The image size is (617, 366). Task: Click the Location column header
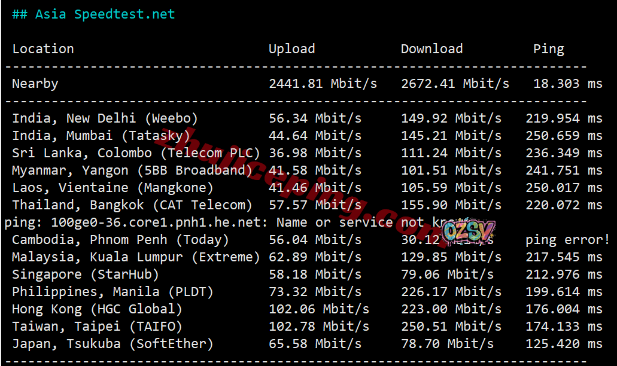click(x=43, y=49)
